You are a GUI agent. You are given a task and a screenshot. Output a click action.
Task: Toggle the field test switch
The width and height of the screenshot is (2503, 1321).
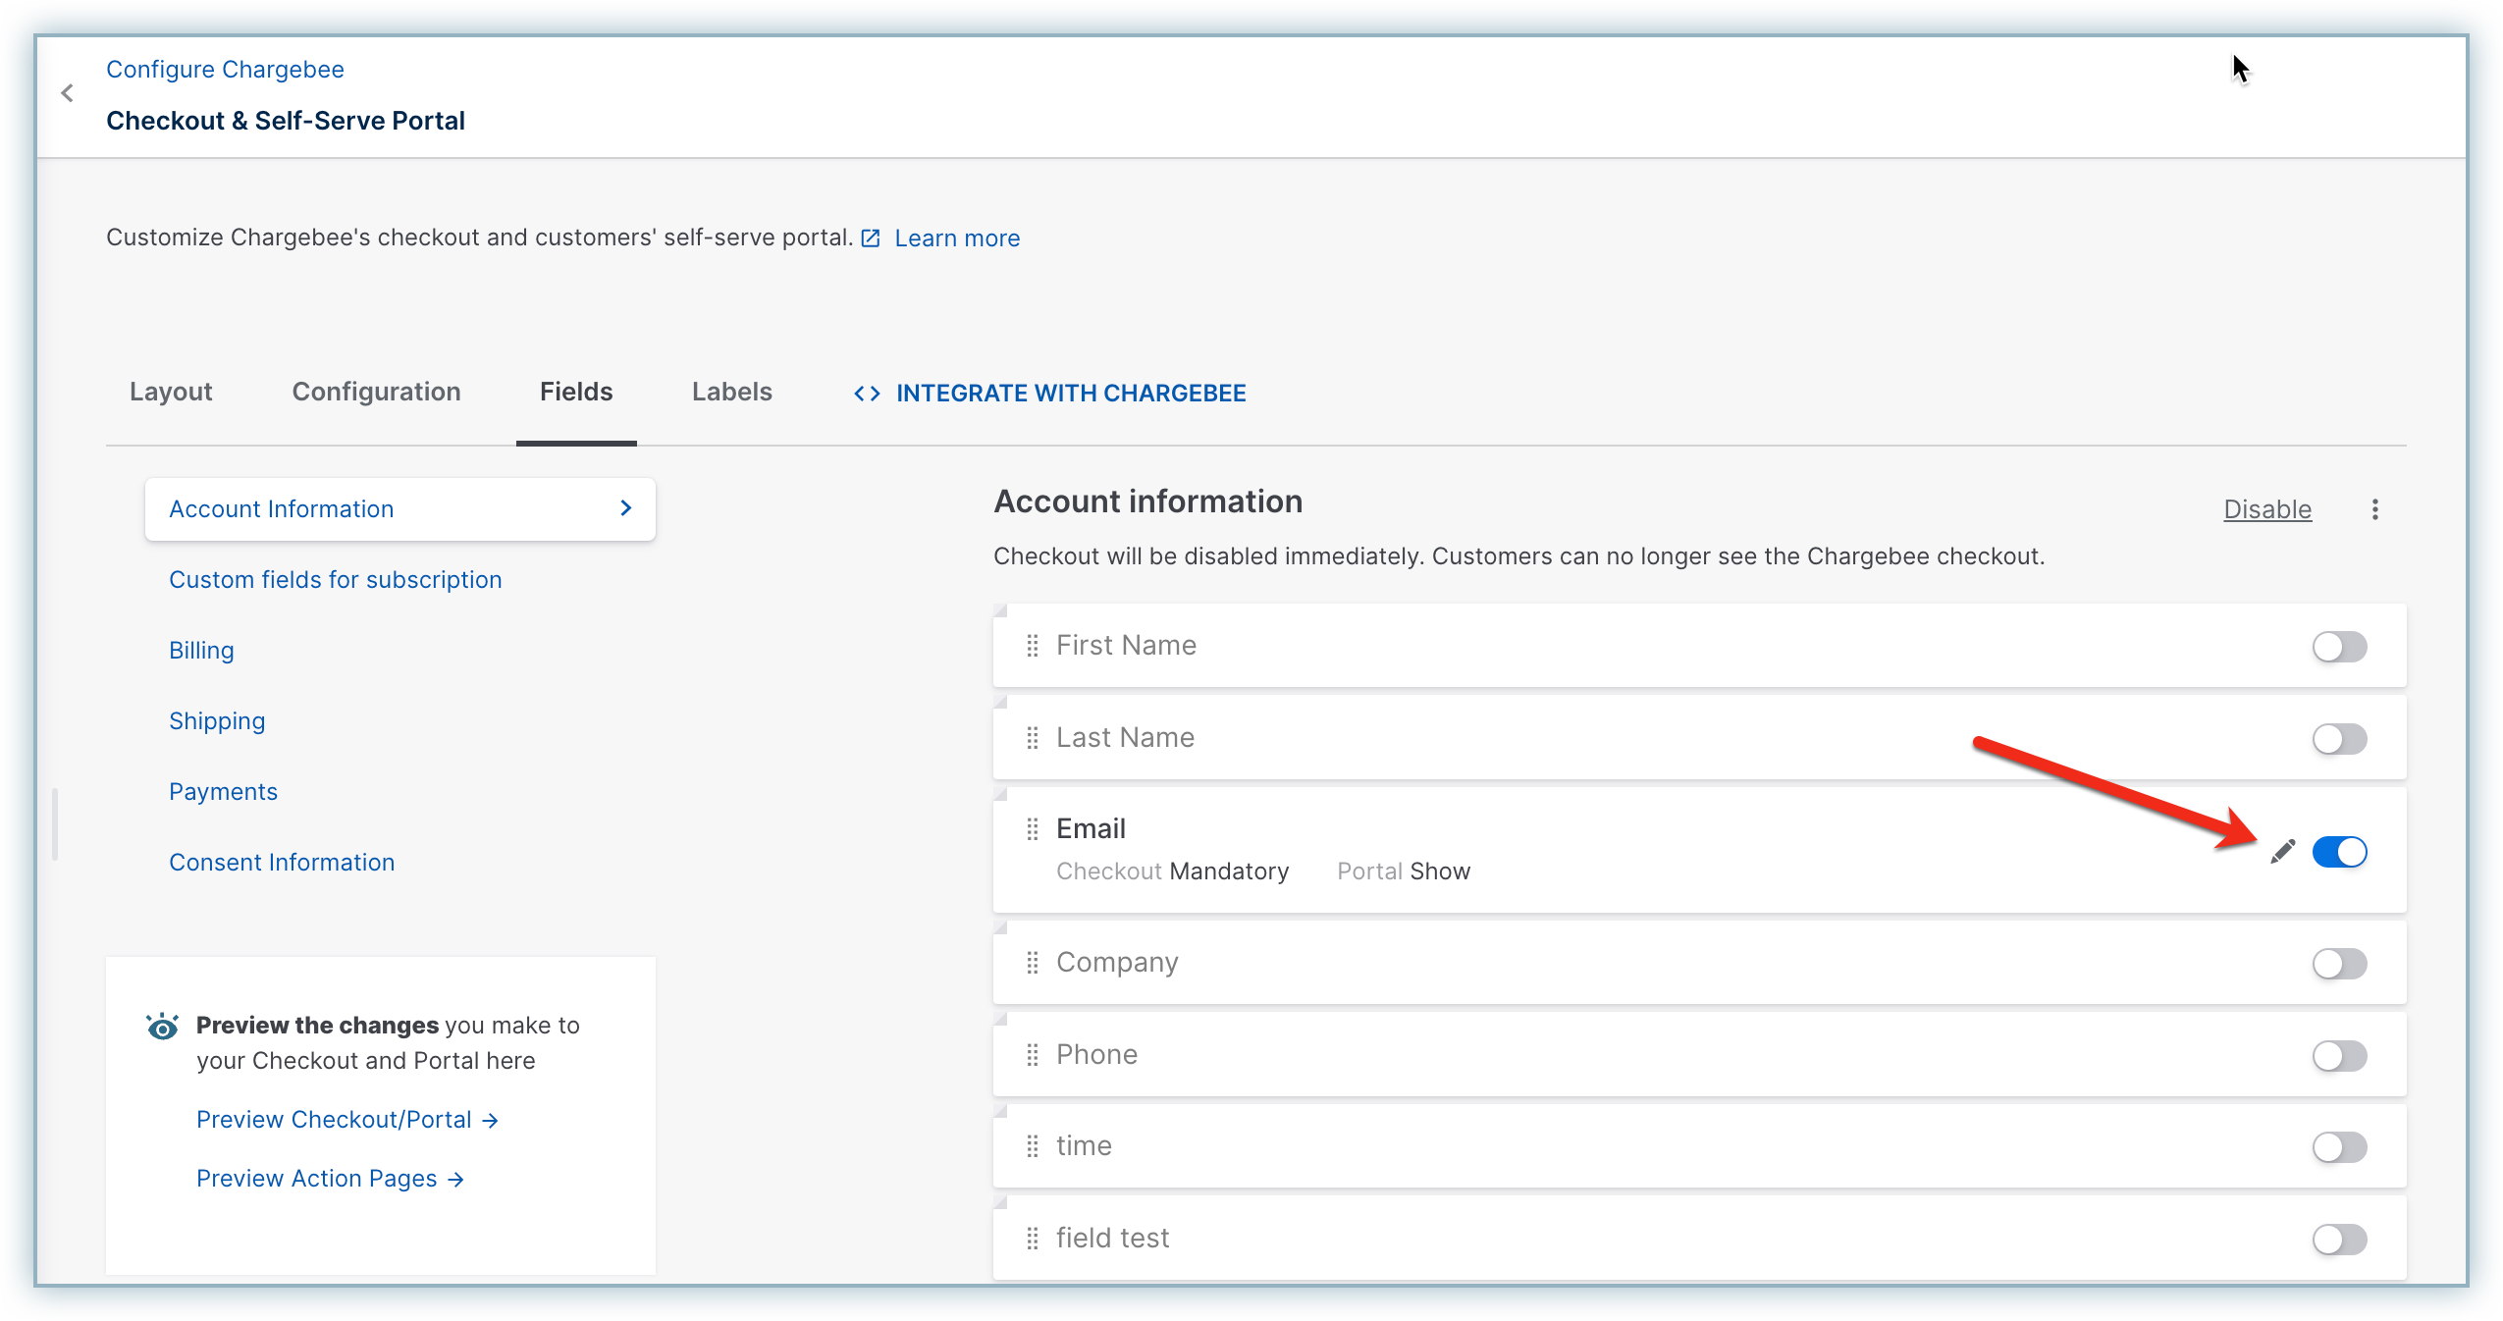(2339, 1240)
